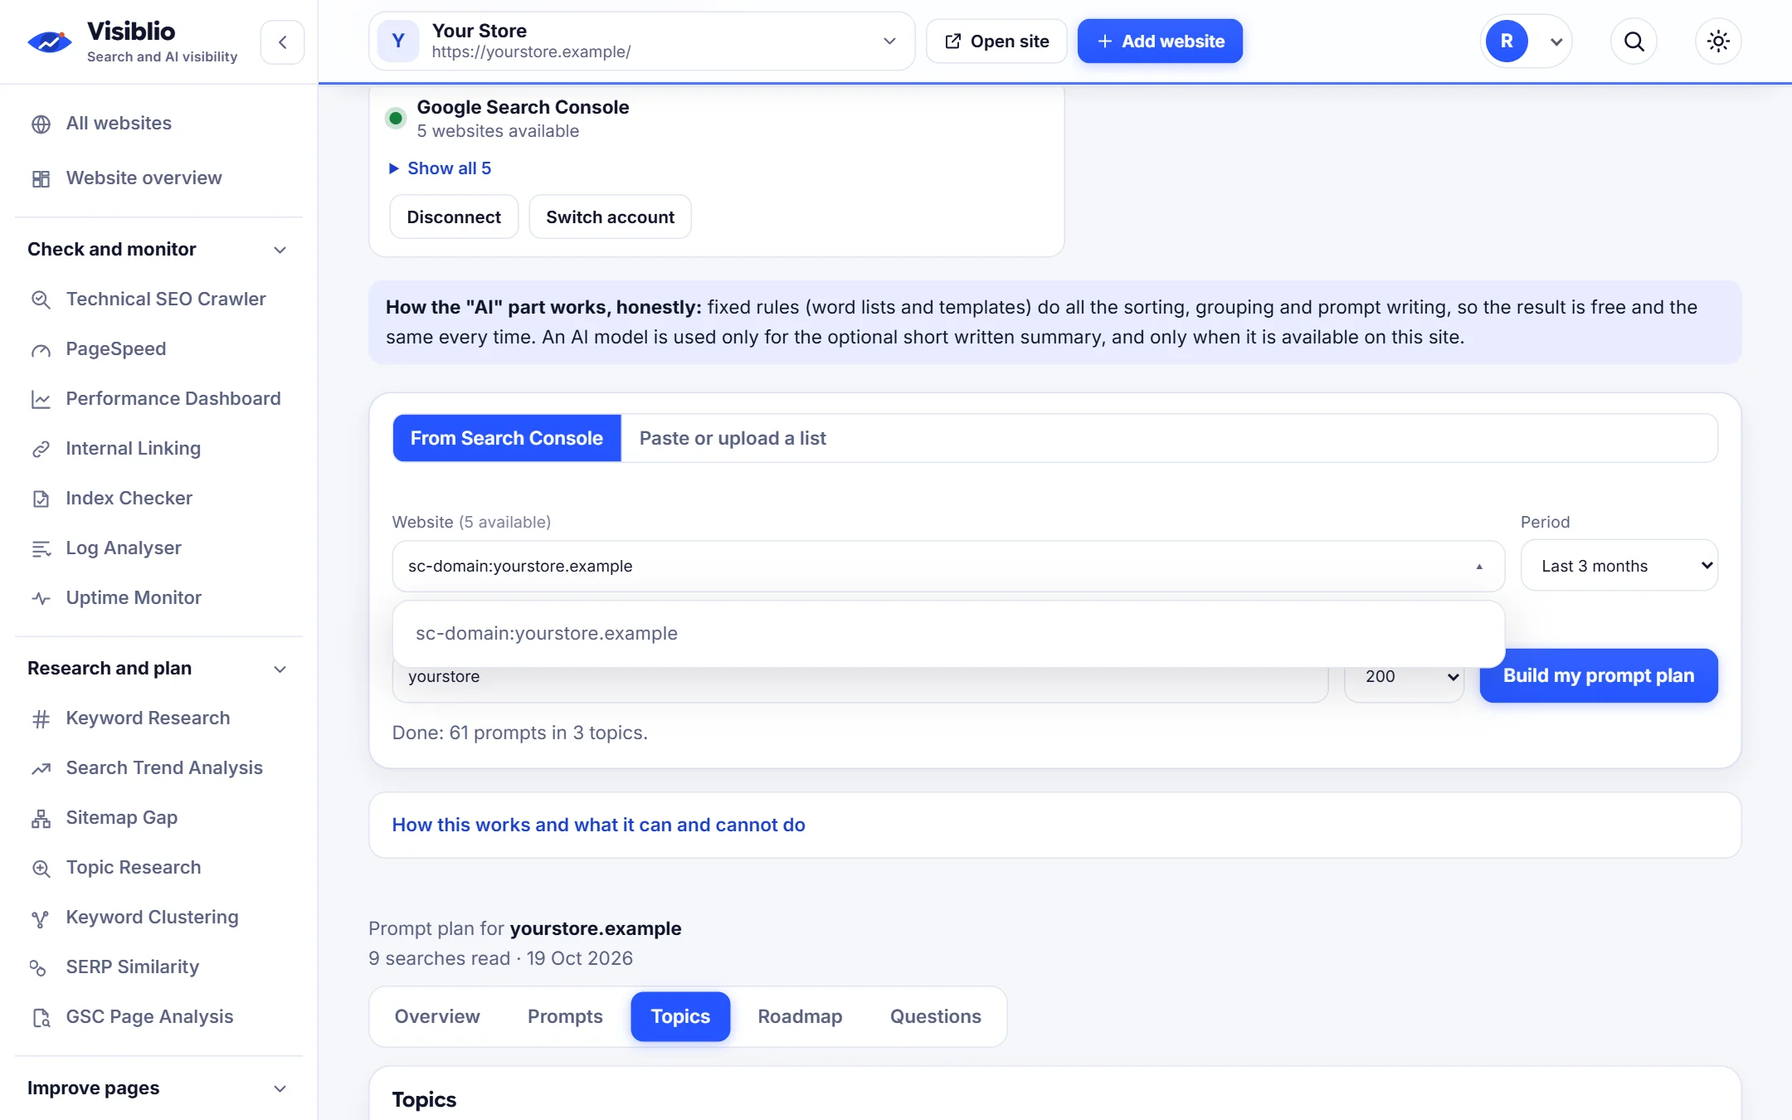Switch to Paste or upload a list tab
Viewport: 1792px width, 1120px height.
coord(733,438)
